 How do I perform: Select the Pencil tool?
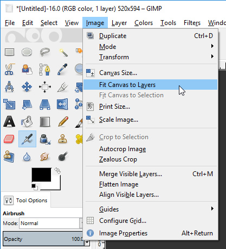[x=63, y=121]
